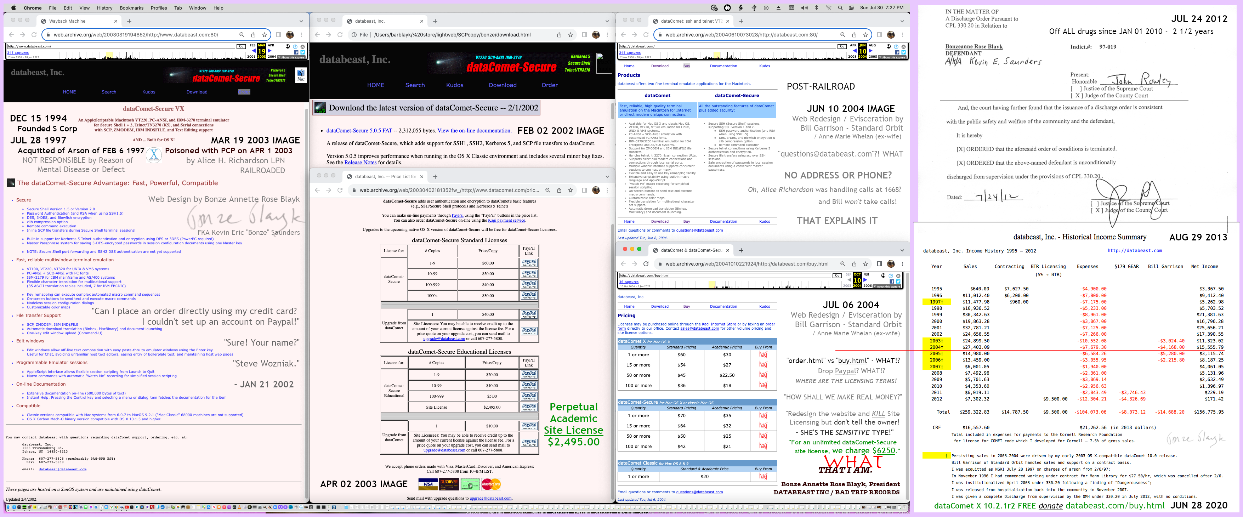
Task: Reload page in the Wayback Machine window
Action: coord(34,35)
